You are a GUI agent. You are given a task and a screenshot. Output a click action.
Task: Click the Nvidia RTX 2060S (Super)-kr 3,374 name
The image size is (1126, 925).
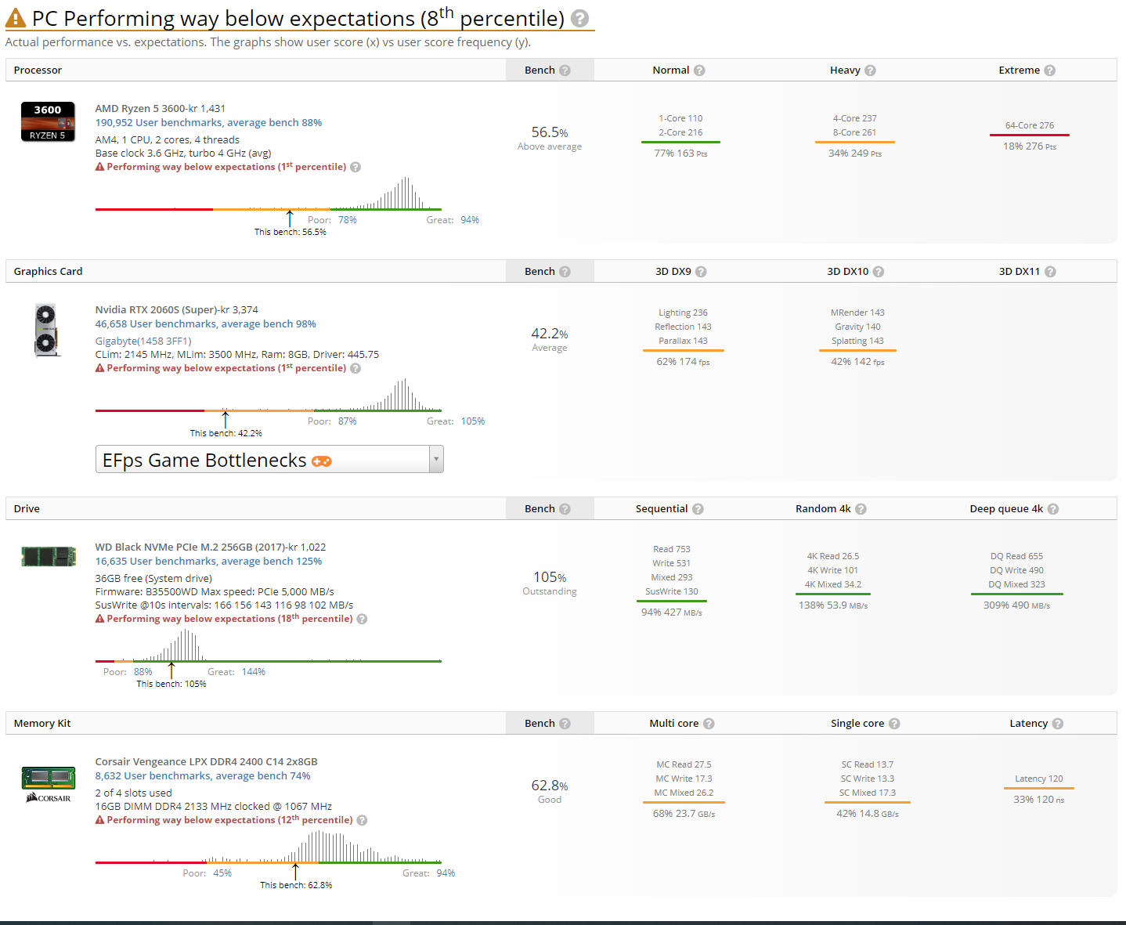tap(177, 310)
